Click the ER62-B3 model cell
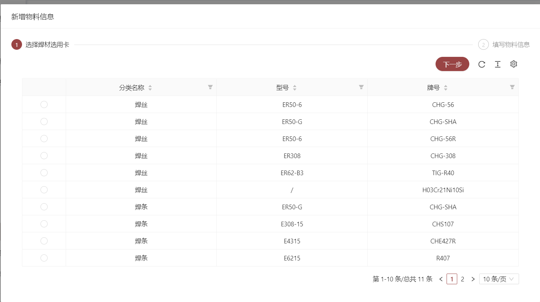This screenshot has height=302, width=540. pyautogui.click(x=292, y=173)
